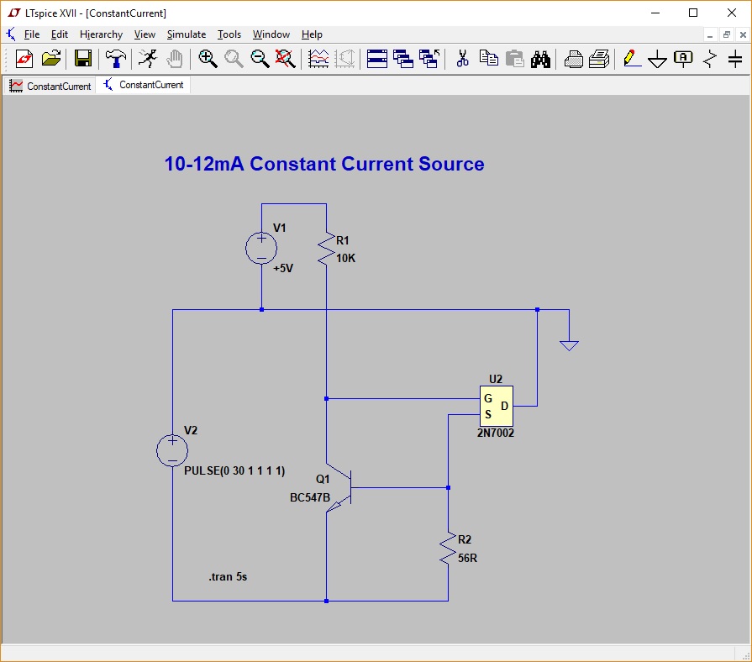Save the ConstantCurrent schematic

pos(82,60)
